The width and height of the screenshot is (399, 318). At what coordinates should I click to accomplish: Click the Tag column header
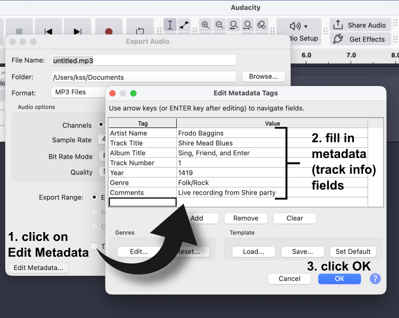click(x=143, y=123)
